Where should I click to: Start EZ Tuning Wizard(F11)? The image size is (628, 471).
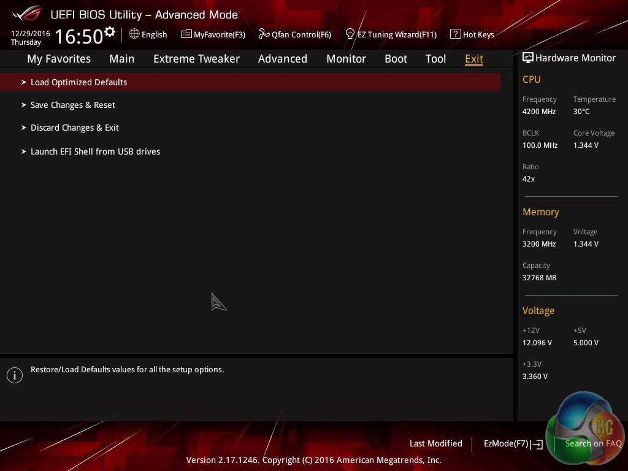pyautogui.click(x=397, y=34)
